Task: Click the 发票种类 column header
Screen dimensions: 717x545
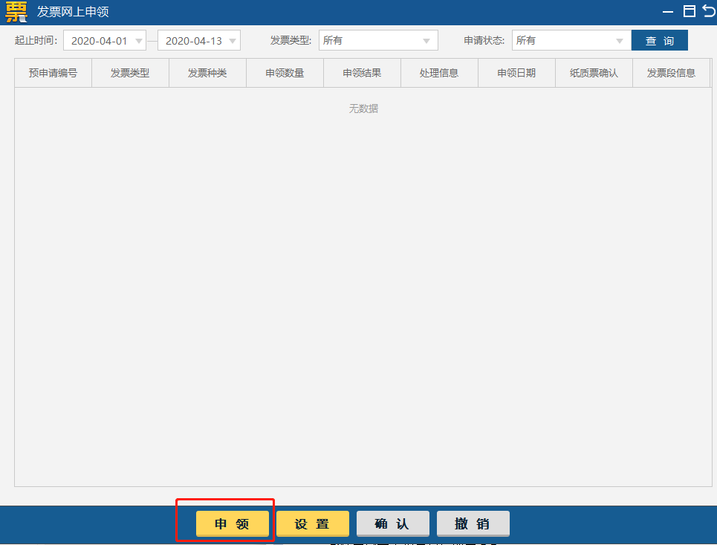Action: [207, 73]
